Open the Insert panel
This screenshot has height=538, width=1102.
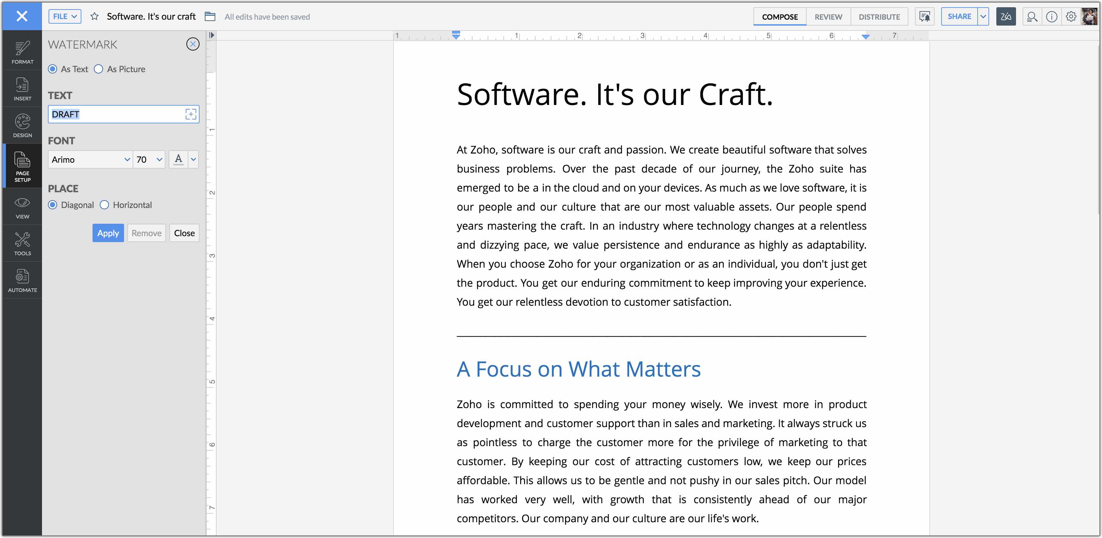tap(22, 89)
